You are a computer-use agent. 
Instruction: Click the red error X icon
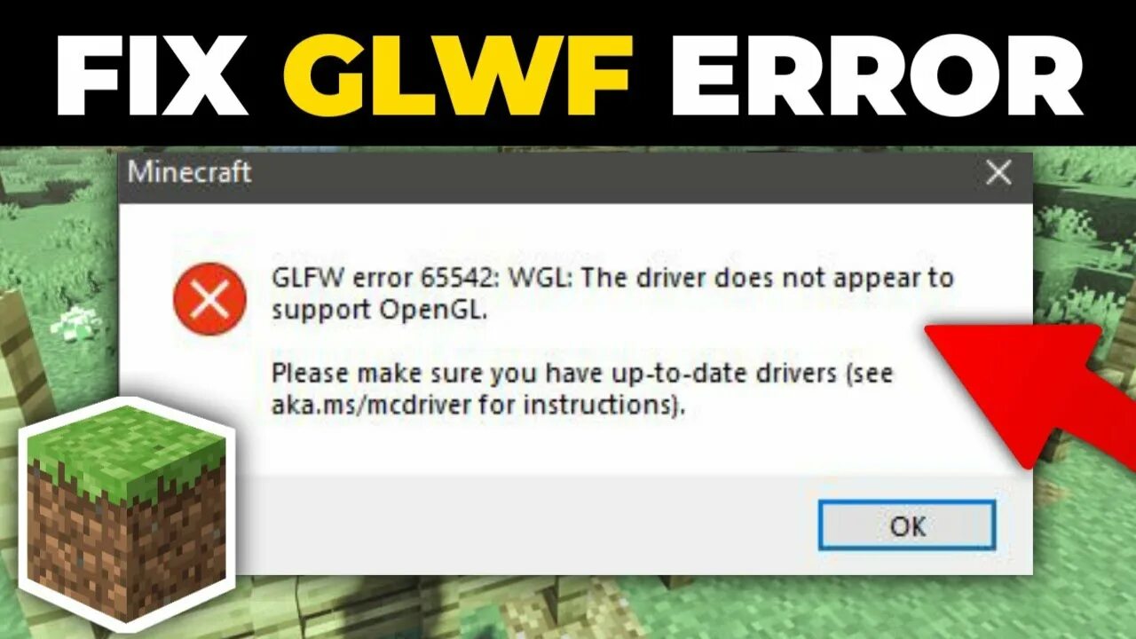coord(209,299)
